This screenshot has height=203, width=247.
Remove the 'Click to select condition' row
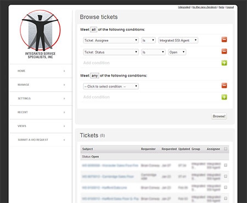tap(224, 85)
